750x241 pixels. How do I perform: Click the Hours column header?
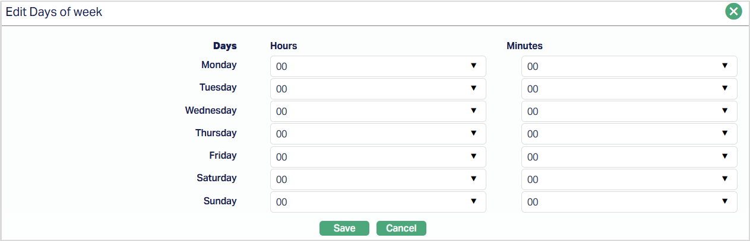coord(283,46)
